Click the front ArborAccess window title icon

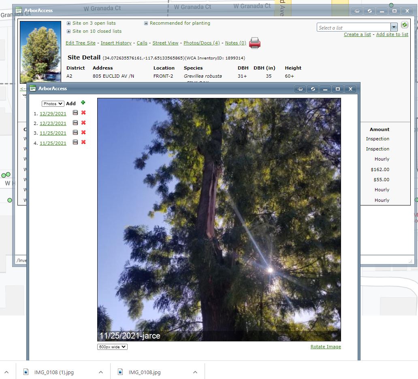point(33,88)
